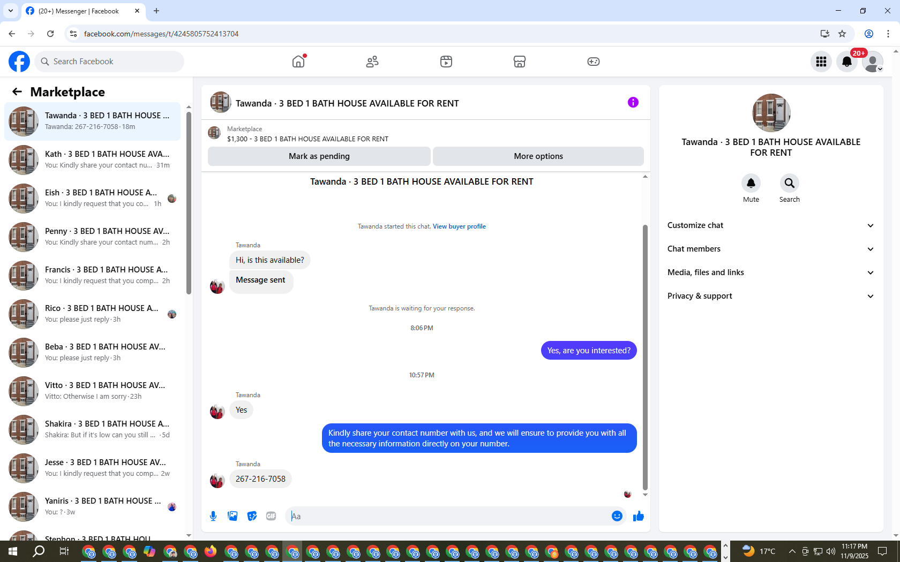
Task: View site information icon in address bar
Action: click(x=73, y=34)
